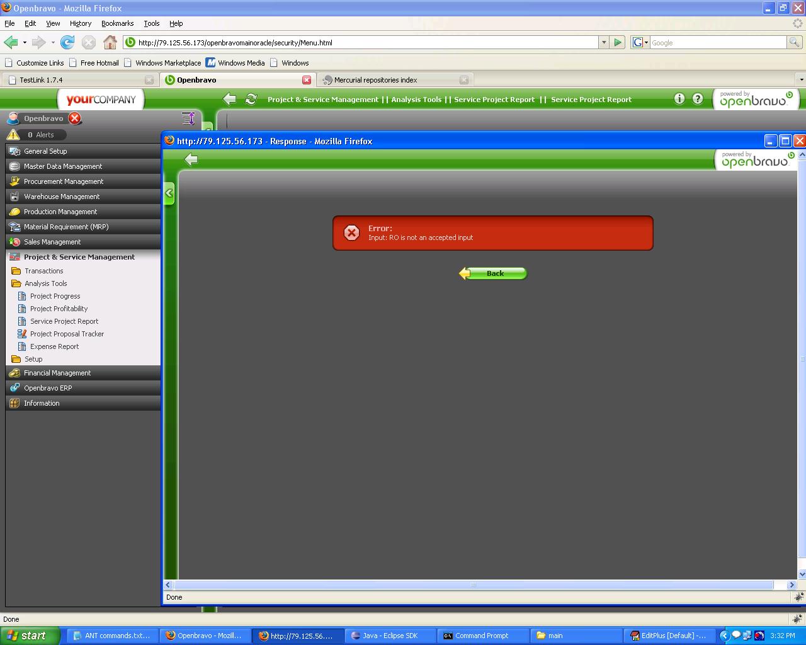Switch to Mercurial repositories index tab
Viewport: 806px width, 645px height.
point(395,80)
